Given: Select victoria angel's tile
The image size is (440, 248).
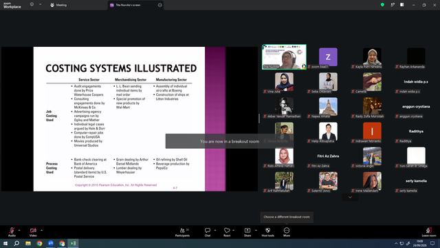Looking at the screenshot, I should (x=372, y=156).
